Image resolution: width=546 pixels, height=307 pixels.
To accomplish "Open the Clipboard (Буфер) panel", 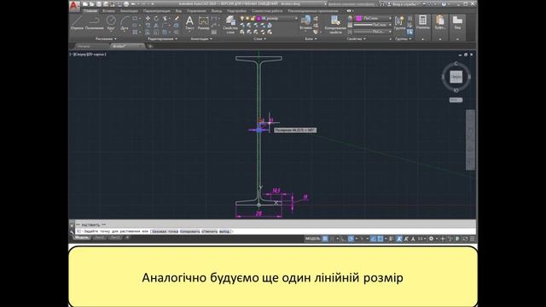I will pos(440,23).
